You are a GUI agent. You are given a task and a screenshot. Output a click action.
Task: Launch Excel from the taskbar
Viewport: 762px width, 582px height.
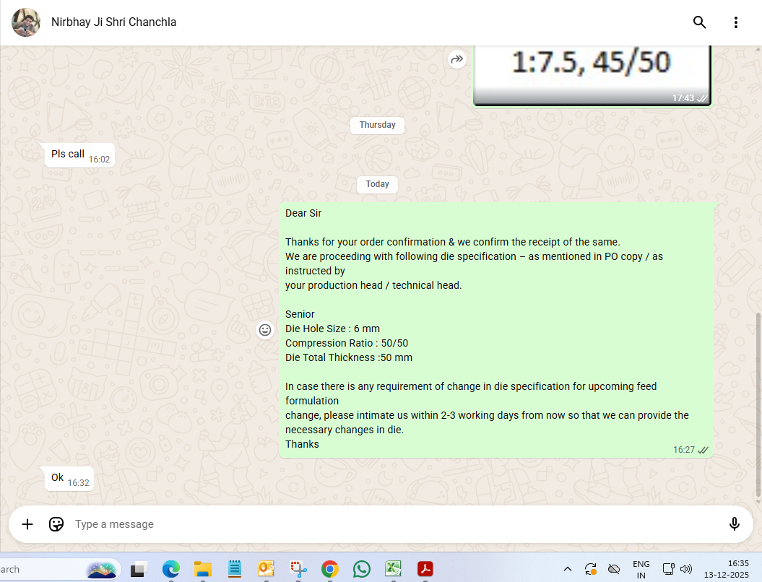tap(394, 569)
